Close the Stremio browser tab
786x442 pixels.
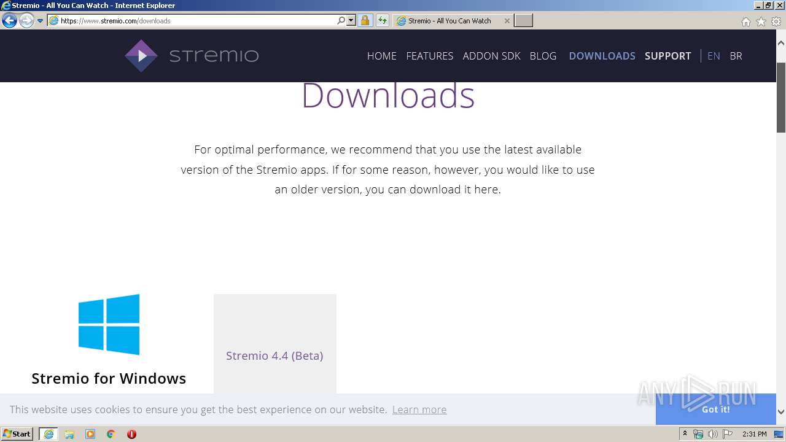tap(507, 21)
